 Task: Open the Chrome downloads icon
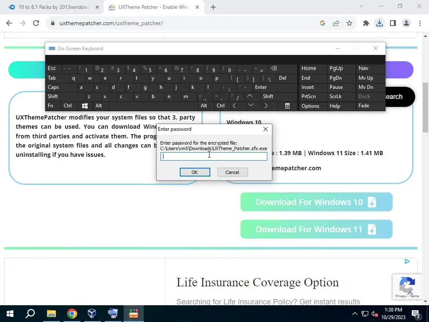[380, 23]
